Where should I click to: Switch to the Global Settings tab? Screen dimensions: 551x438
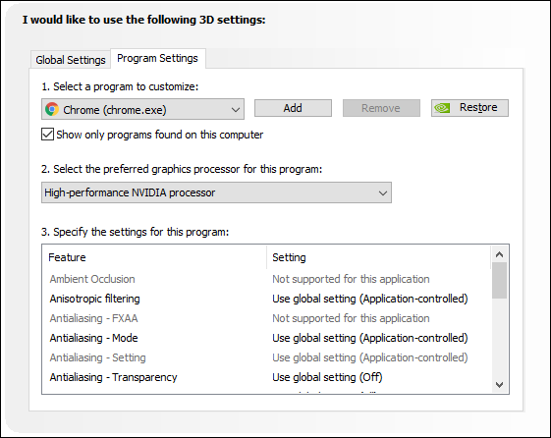pos(71,60)
